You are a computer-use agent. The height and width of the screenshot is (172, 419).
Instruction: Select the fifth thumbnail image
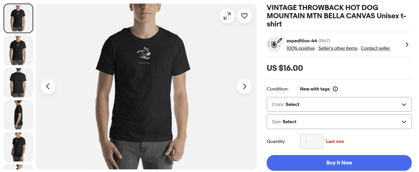[x=18, y=147]
